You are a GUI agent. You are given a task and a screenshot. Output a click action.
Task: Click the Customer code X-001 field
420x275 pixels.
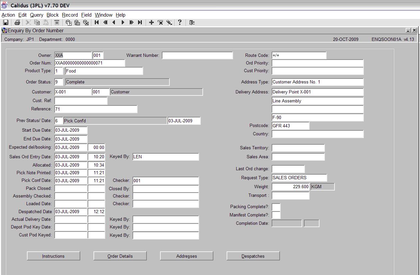(73, 92)
